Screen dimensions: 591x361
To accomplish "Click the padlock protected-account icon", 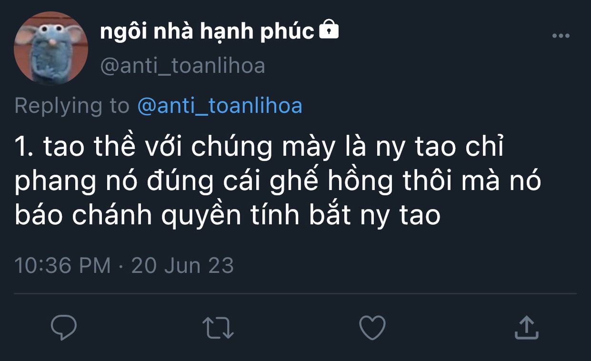I will point(328,30).
